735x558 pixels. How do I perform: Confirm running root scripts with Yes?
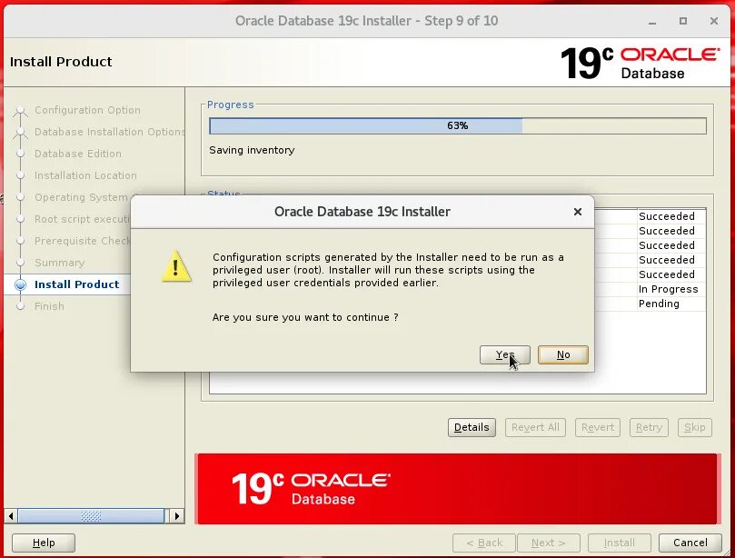pyautogui.click(x=504, y=354)
